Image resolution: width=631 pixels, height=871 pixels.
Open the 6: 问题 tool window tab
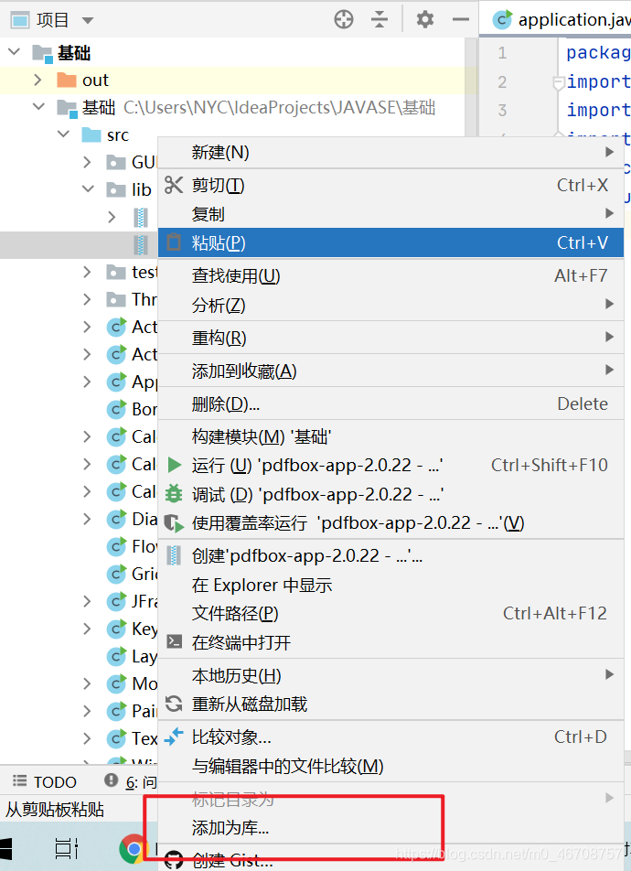pyautogui.click(x=131, y=782)
